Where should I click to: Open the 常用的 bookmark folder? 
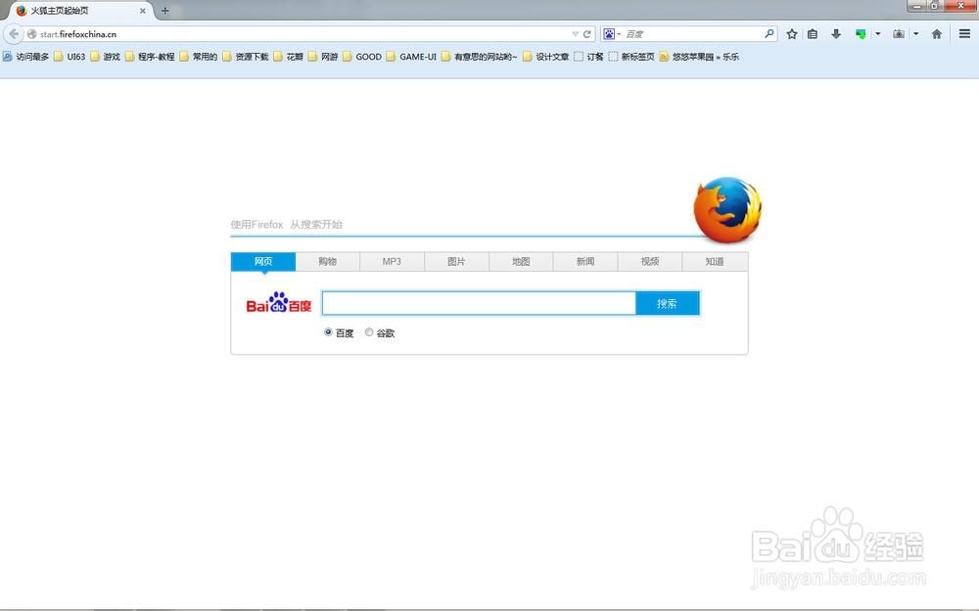point(198,57)
